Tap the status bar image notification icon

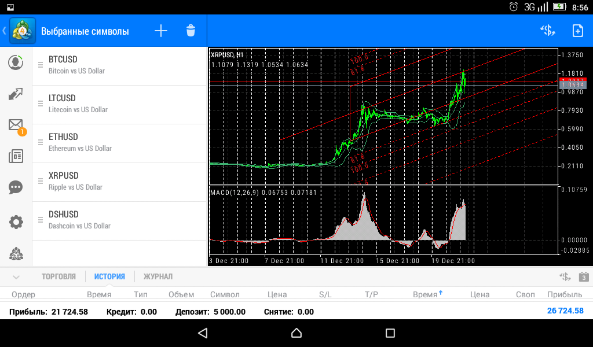click(x=10, y=7)
